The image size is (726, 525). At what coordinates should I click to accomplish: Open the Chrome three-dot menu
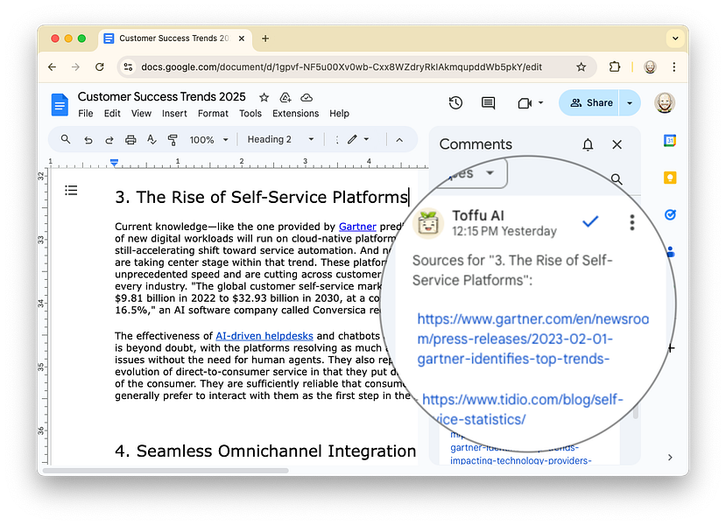tap(674, 67)
